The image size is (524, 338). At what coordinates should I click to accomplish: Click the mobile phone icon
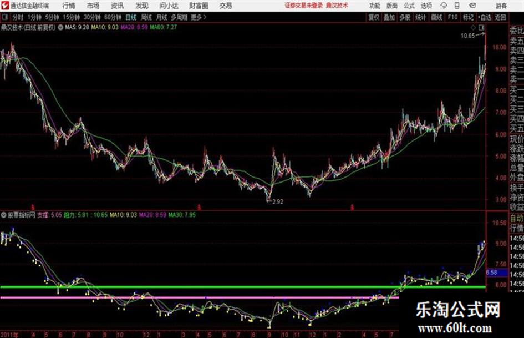pos(457,6)
